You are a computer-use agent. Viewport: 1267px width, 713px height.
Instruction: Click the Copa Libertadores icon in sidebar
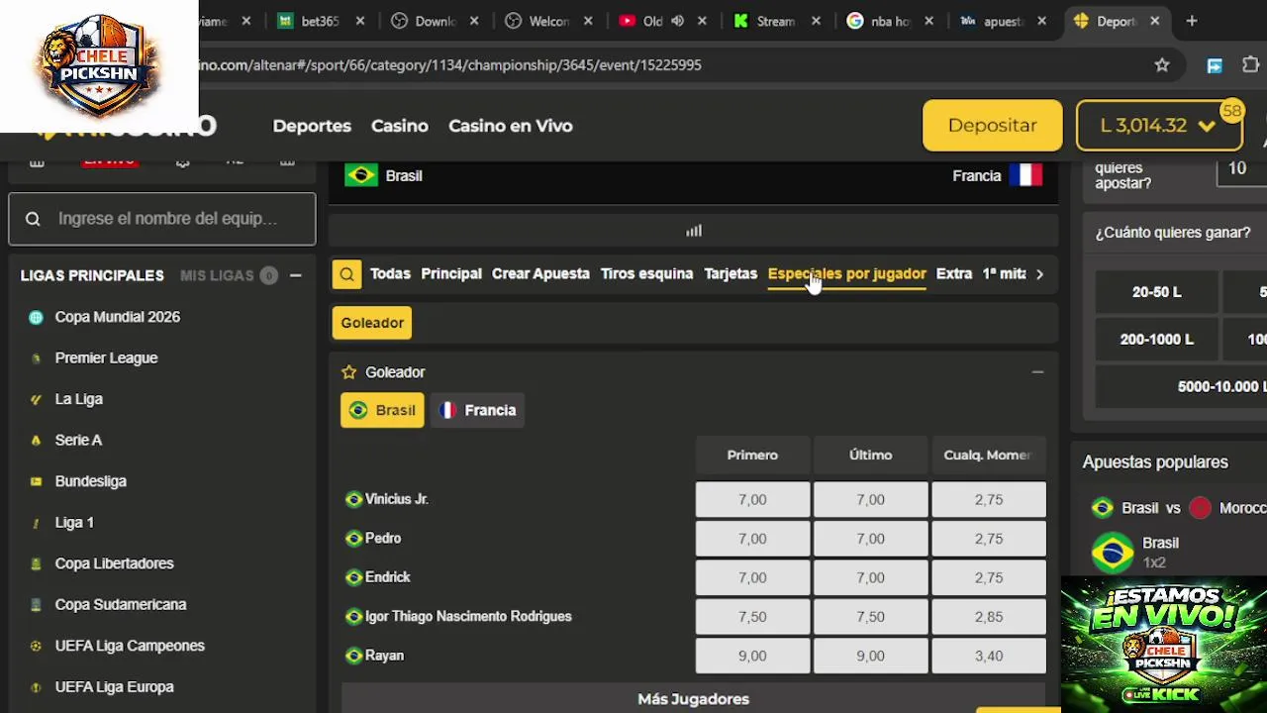[37, 563]
